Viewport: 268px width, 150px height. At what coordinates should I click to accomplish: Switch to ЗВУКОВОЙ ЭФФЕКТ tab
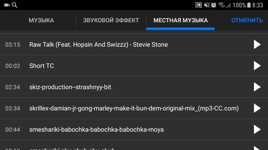(x=111, y=20)
